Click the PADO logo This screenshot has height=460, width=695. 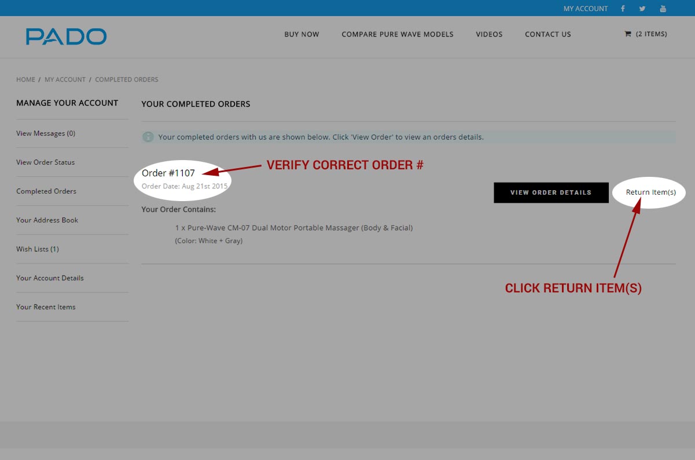[66, 36]
